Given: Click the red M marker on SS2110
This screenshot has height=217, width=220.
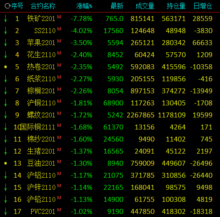Looking at the screenshot, I should [59, 29].
